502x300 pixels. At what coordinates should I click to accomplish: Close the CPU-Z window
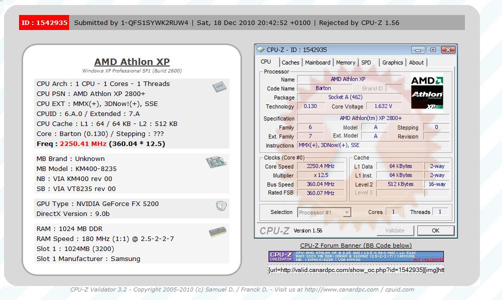pos(448,50)
